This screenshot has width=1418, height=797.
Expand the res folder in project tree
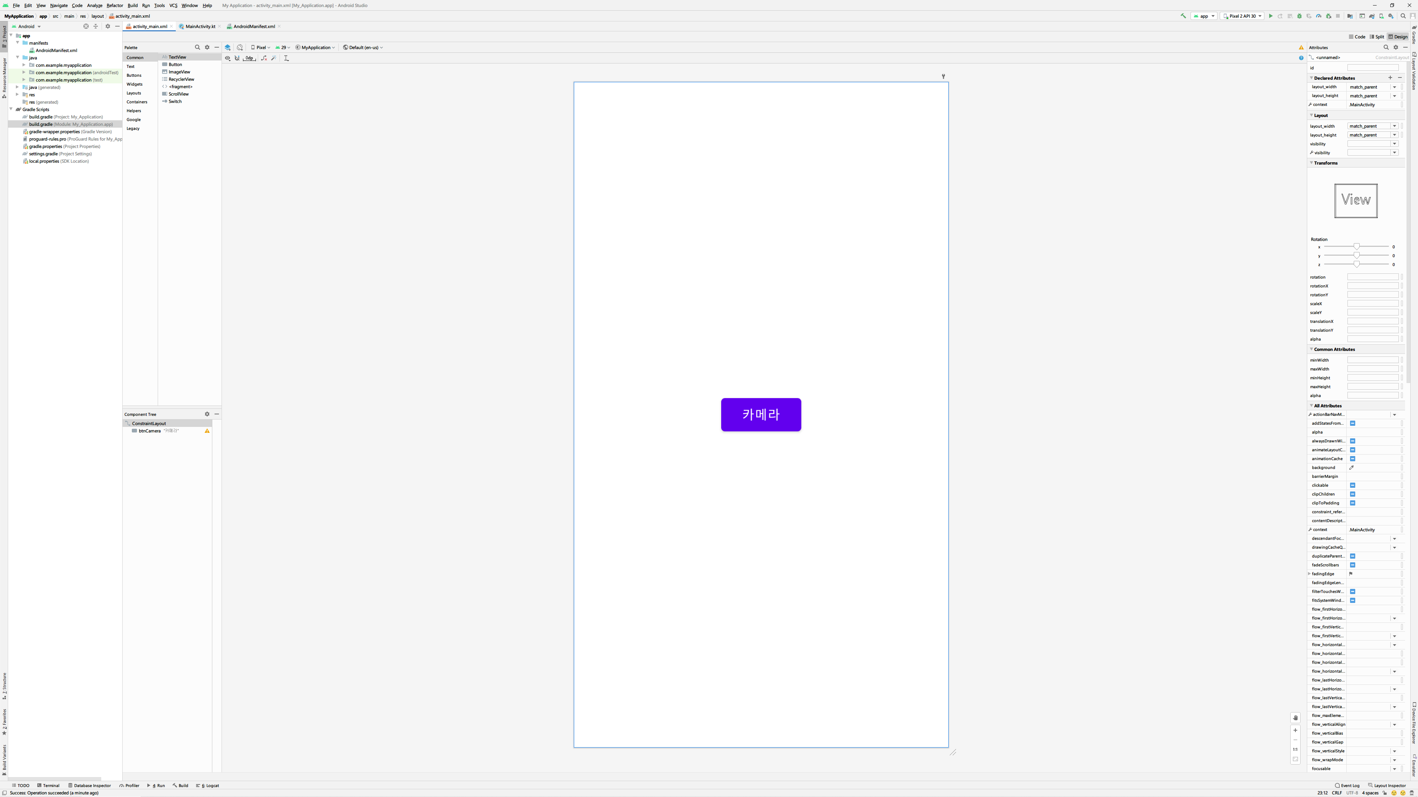(x=18, y=94)
